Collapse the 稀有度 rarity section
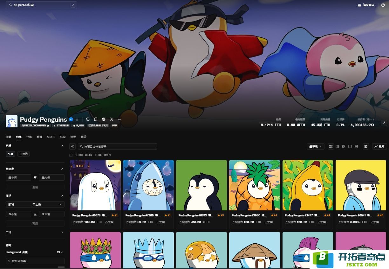This screenshot has height=269, width=389. pyautogui.click(x=62, y=169)
